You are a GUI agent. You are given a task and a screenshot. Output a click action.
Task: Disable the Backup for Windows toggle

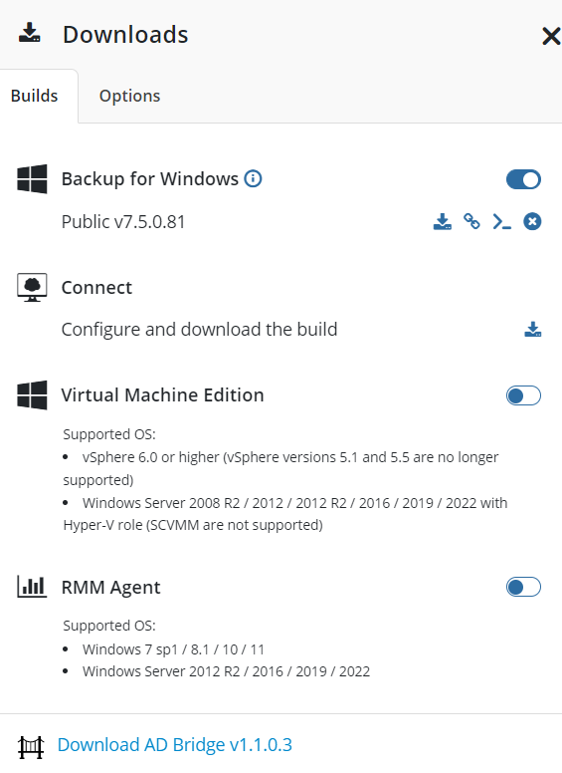click(x=523, y=179)
